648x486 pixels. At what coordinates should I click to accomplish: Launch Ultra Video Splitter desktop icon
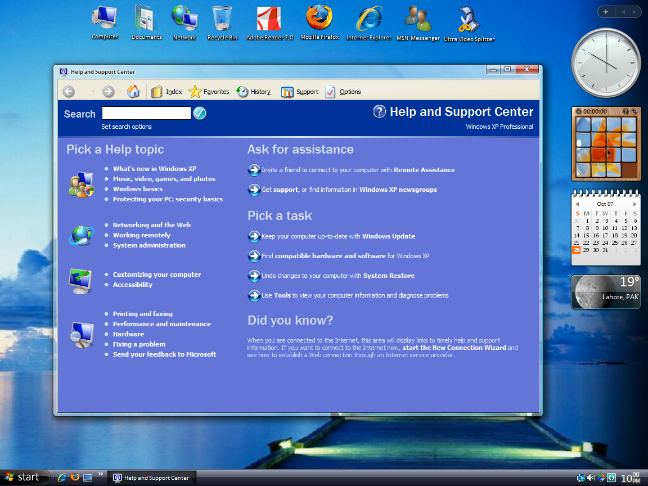(x=469, y=24)
